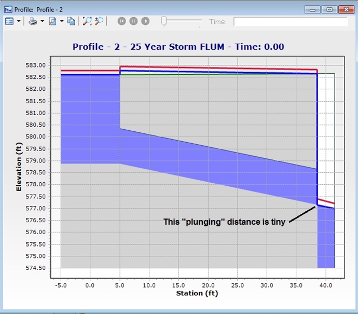Click the Zoom Extents magnifier icon

pos(87,21)
